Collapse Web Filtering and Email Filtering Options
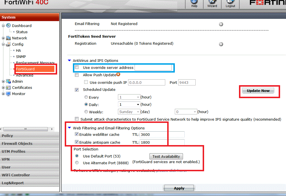286x196 pixels. tap(69, 128)
